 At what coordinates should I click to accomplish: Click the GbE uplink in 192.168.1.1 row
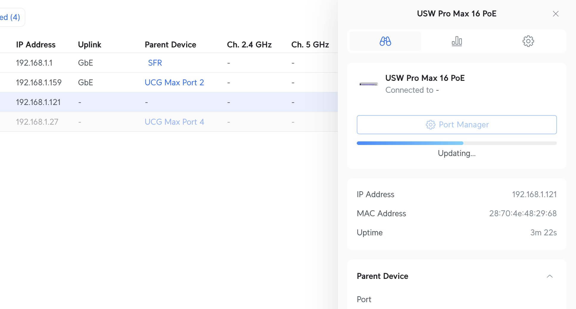pyautogui.click(x=85, y=63)
